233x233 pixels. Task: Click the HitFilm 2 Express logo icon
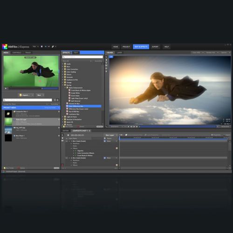5,47
